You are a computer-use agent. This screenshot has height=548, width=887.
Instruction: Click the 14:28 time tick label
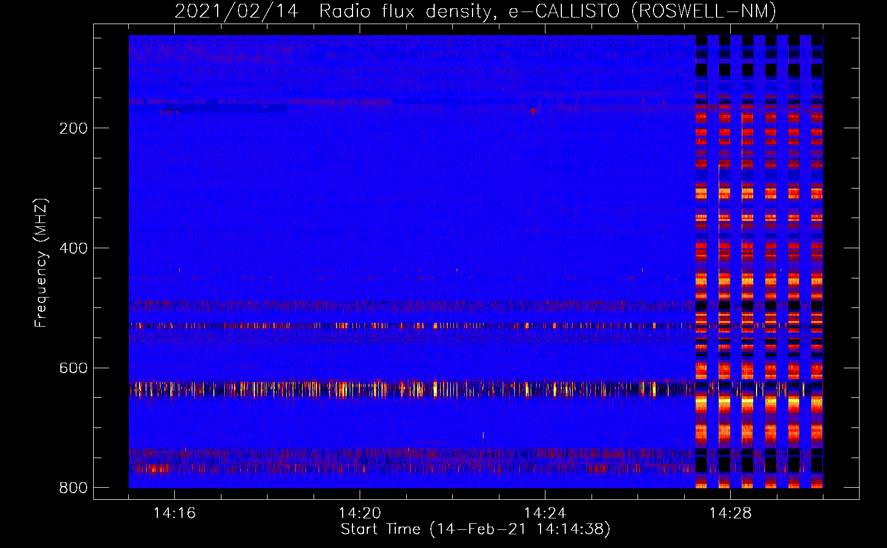[x=730, y=513]
